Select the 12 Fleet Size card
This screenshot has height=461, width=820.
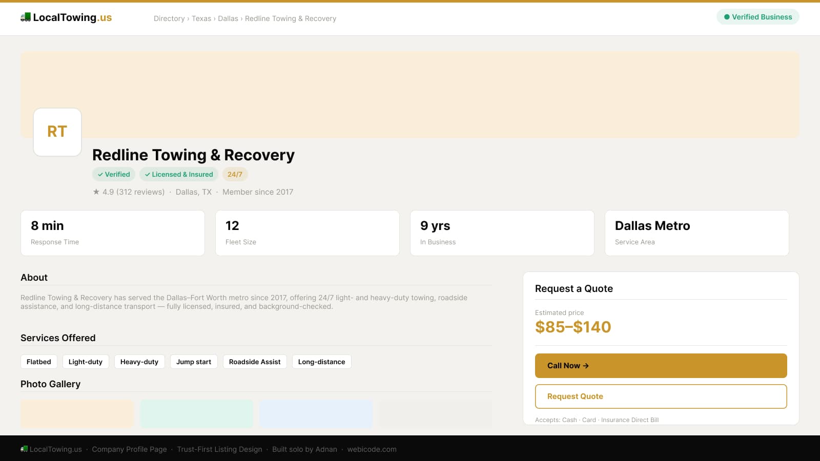pyautogui.click(x=307, y=233)
